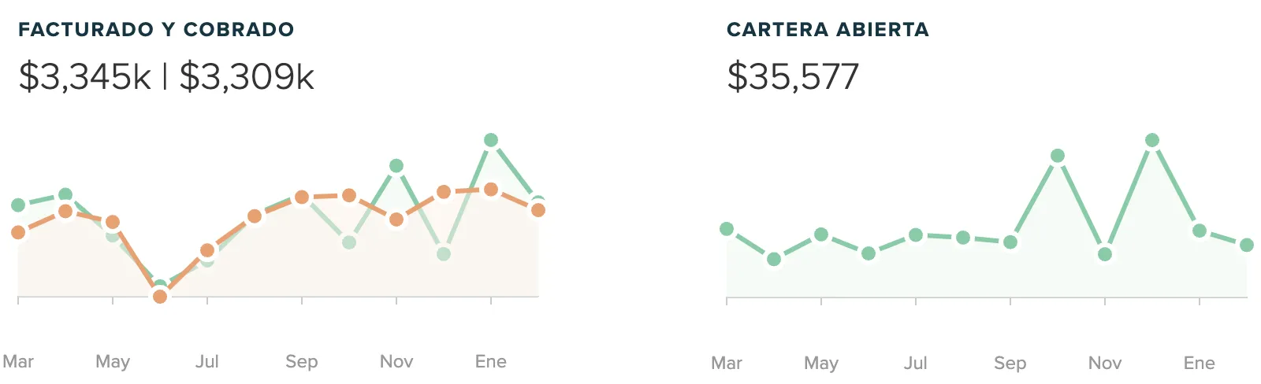Click the faded green December point in the Facturado chart
Screen dimensions: 1261x384
tap(444, 254)
